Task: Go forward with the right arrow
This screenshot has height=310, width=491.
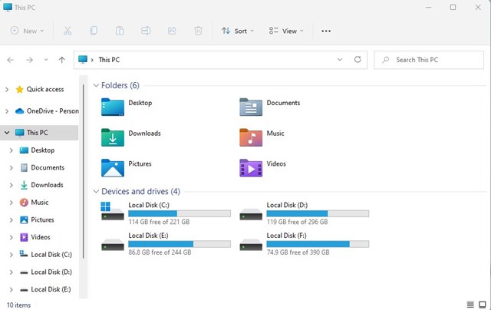Action: pos(29,60)
